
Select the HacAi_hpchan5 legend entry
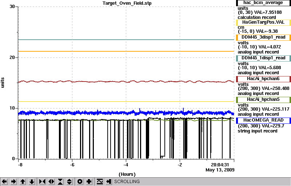263,100
